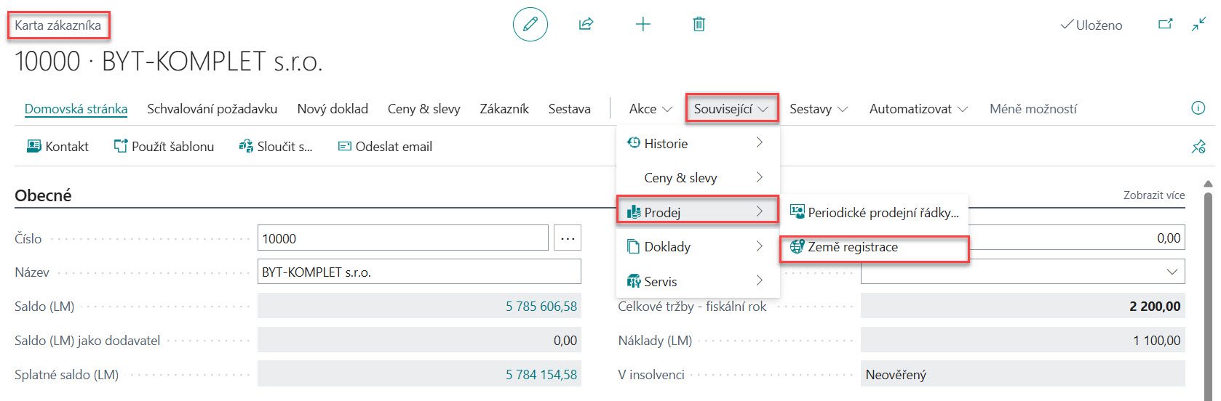Click the Méně možností button

(x=1033, y=109)
